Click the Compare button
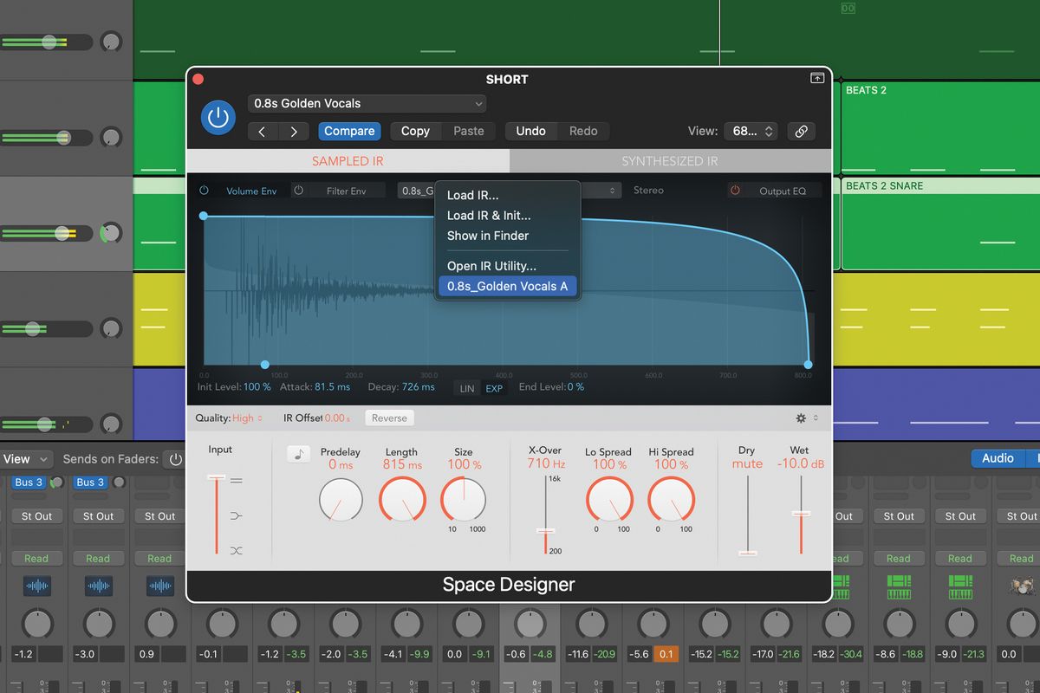The image size is (1040, 693). tap(349, 131)
